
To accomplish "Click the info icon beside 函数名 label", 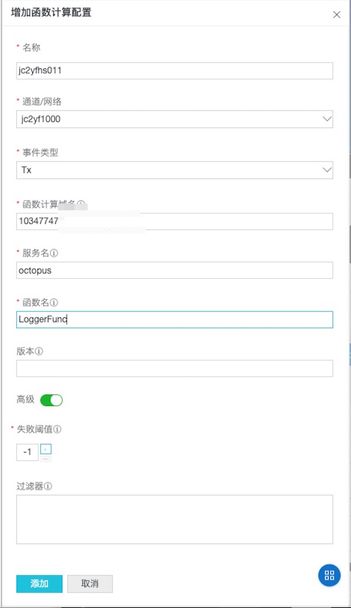I will click(54, 303).
